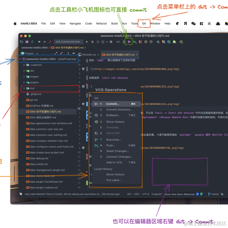The height and width of the screenshot is (228, 228).
Task: Click the Collapse All icon in Project panel
Action: 61,54
